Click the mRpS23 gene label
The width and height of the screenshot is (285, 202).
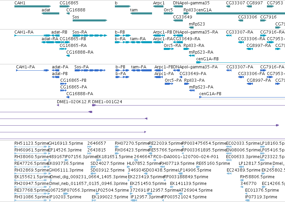coord(197,24)
